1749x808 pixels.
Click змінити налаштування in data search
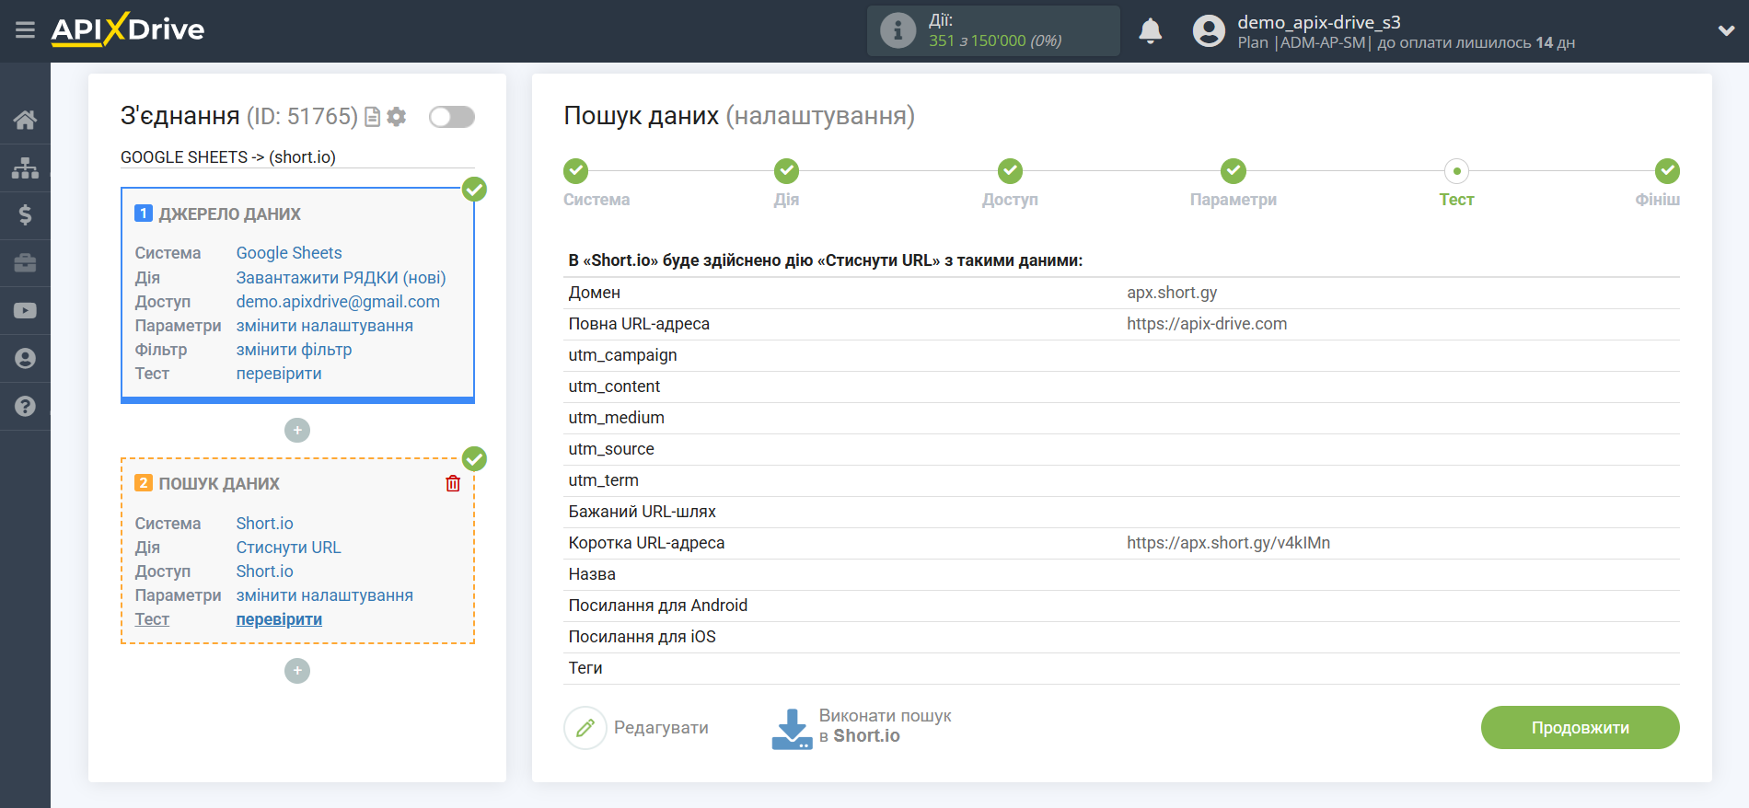coord(324,594)
